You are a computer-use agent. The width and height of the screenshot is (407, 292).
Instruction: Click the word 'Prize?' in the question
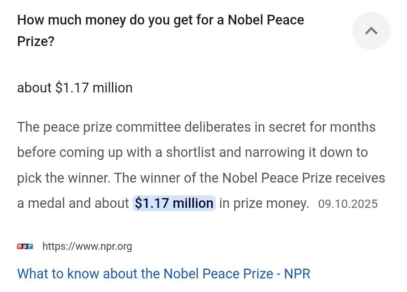[36, 41]
